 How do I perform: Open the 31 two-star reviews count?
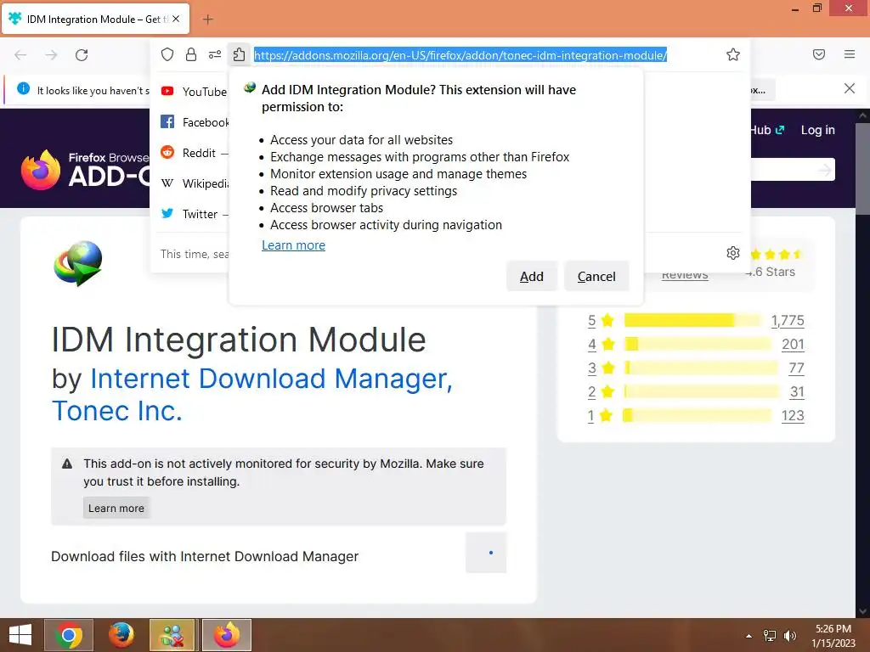[x=797, y=392]
